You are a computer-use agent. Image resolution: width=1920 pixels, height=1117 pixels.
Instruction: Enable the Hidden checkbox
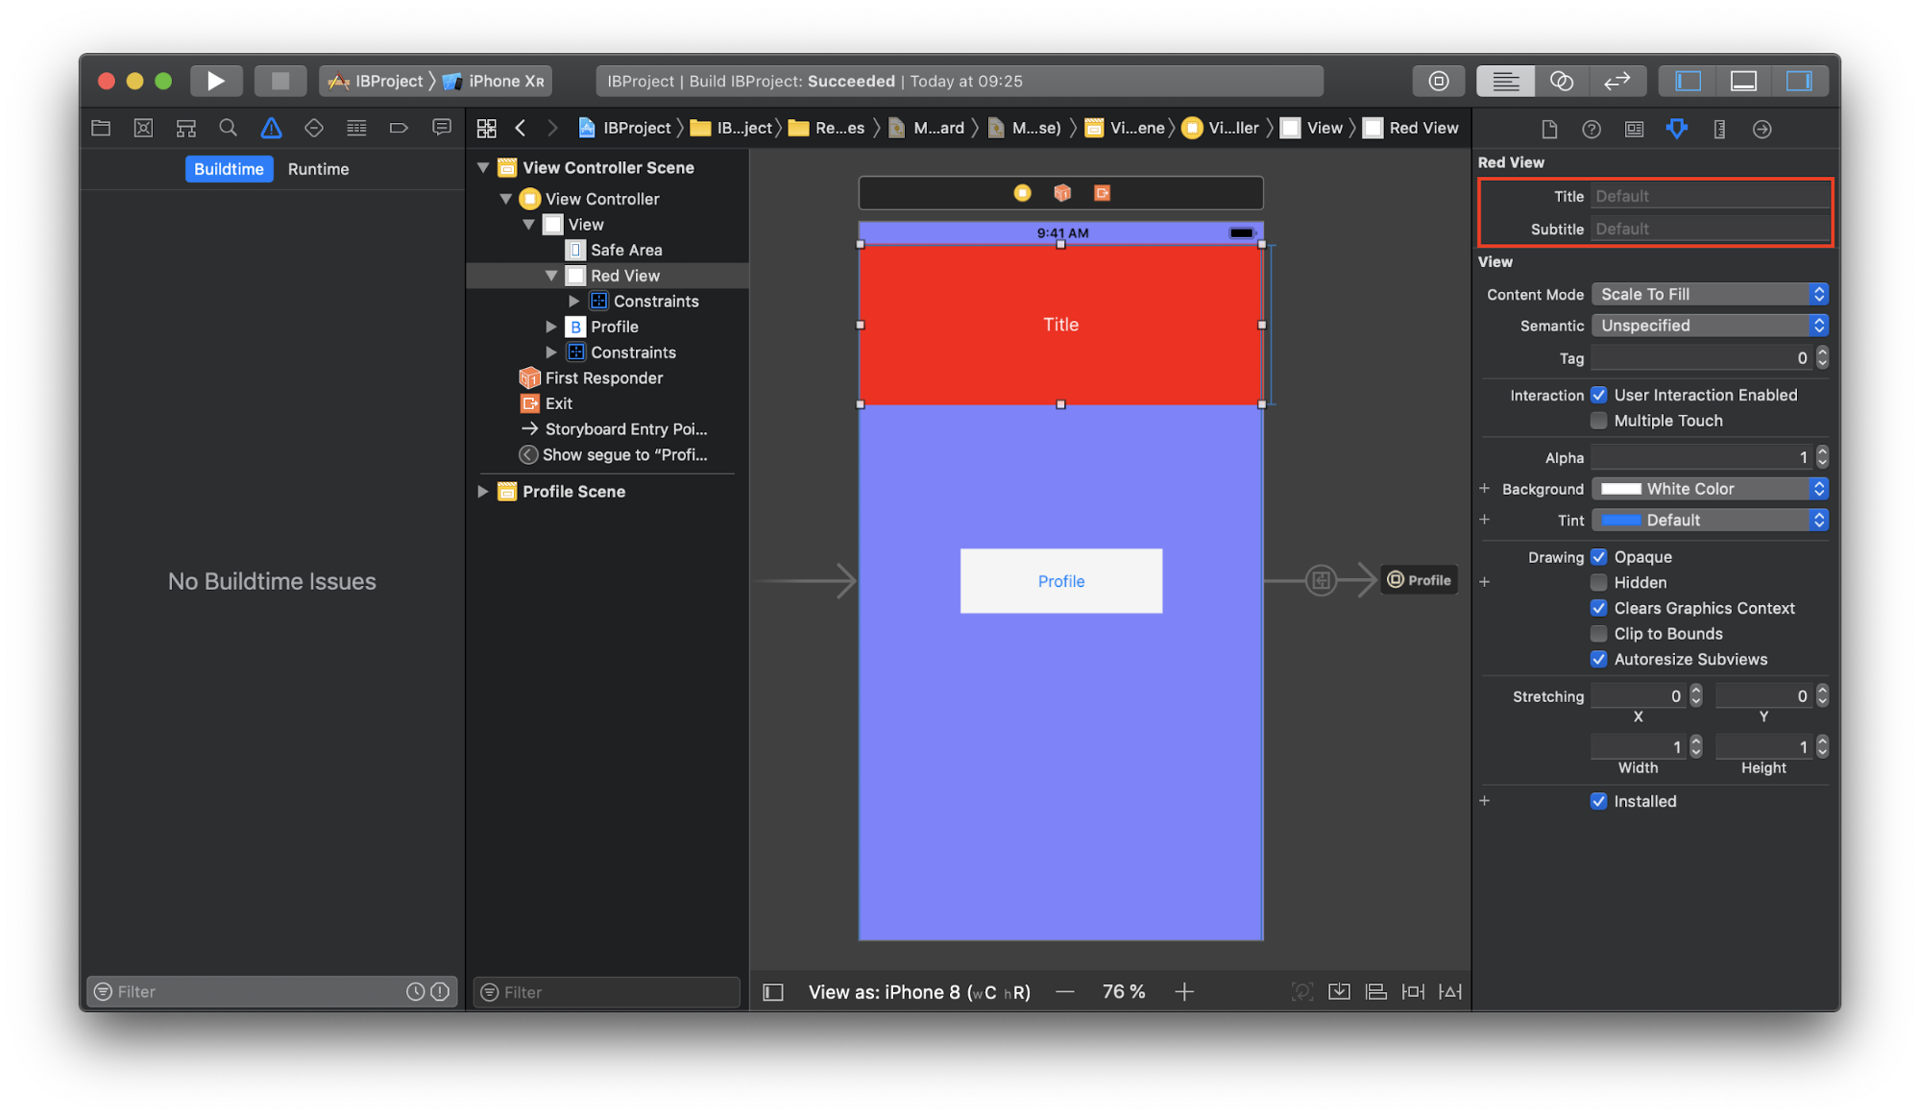1598,582
